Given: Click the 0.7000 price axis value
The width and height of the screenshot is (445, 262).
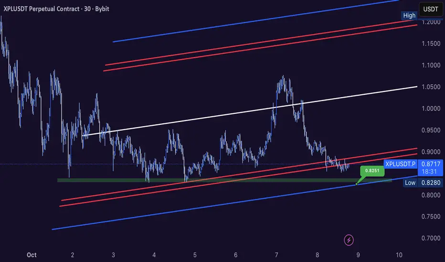Looking at the screenshot, I should (x=431, y=238).
